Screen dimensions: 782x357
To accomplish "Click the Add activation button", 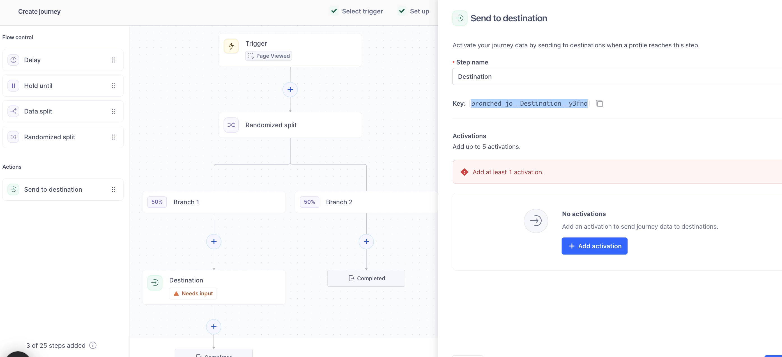I will 594,246.
